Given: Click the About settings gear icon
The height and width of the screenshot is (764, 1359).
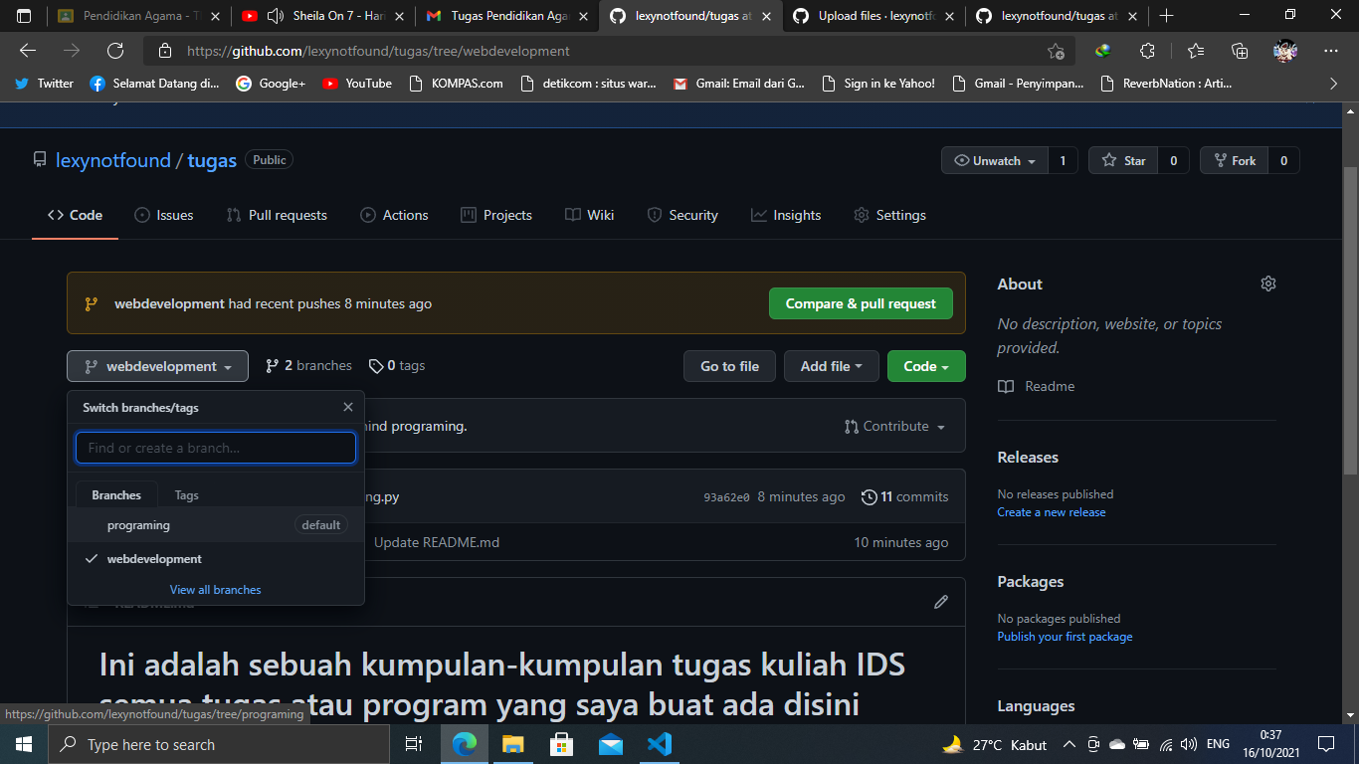Looking at the screenshot, I should (1267, 284).
